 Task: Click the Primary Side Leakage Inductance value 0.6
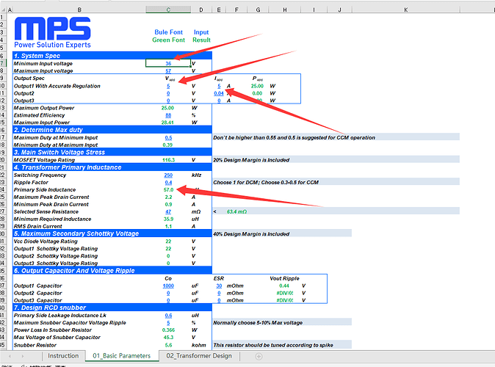(x=168, y=315)
